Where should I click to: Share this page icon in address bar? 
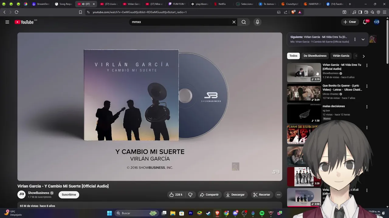[286, 12]
